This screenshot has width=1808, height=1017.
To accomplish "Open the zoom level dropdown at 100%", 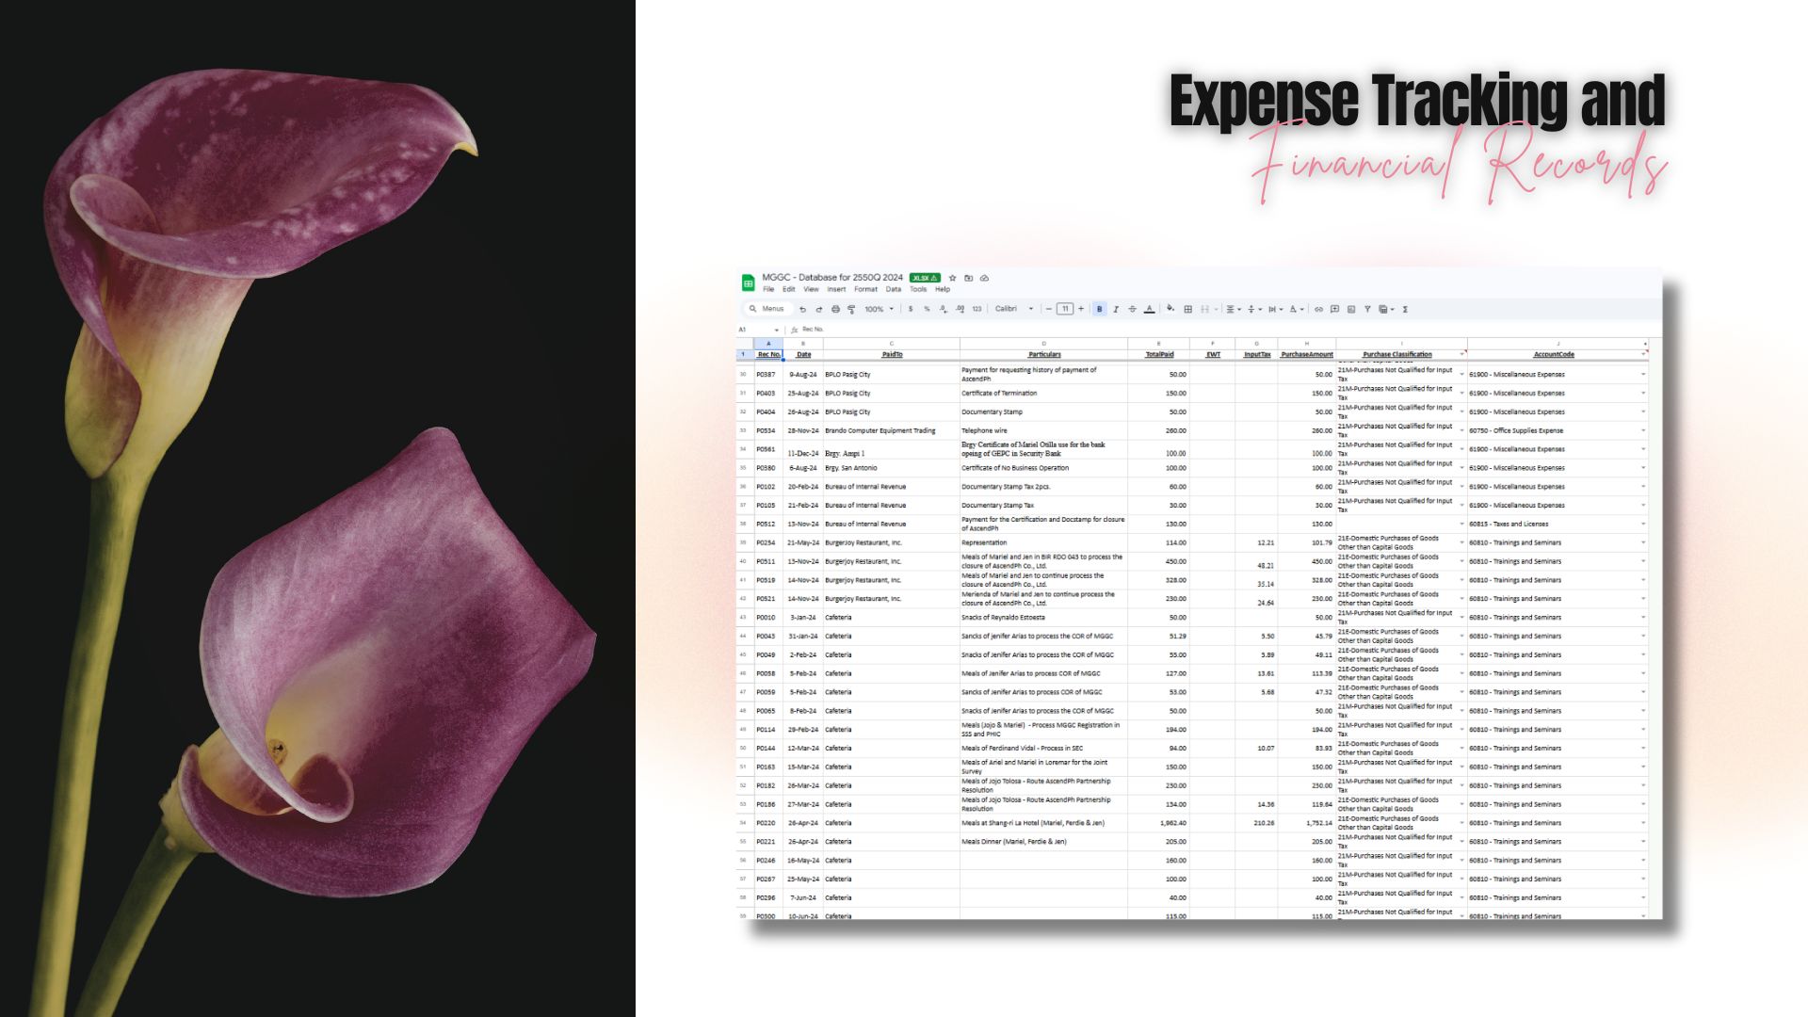I will pyautogui.click(x=880, y=309).
